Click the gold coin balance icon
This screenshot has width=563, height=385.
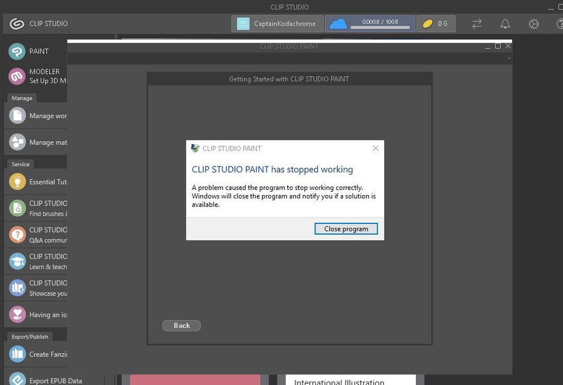tap(428, 24)
